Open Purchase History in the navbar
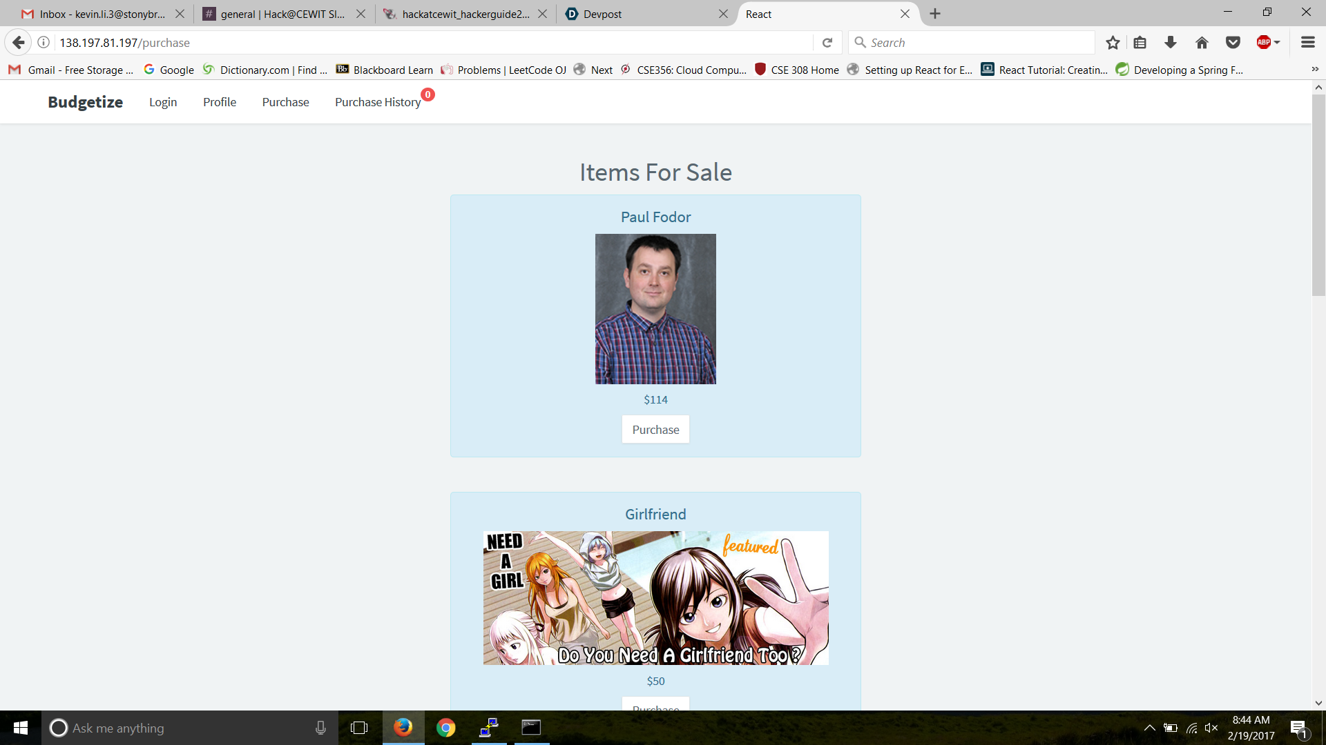This screenshot has width=1326, height=745. coord(378,102)
